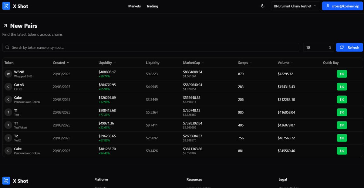The width and height of the screenshot is (364, 188).
Task: Quick buy $10 of TT
Action: click(342, 125)
